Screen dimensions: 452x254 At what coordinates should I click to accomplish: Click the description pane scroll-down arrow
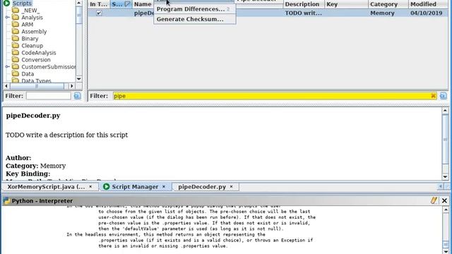pos(445,177)
